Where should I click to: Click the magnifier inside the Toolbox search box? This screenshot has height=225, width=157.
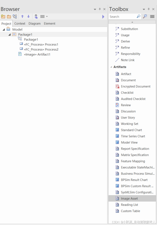(139, 16)
